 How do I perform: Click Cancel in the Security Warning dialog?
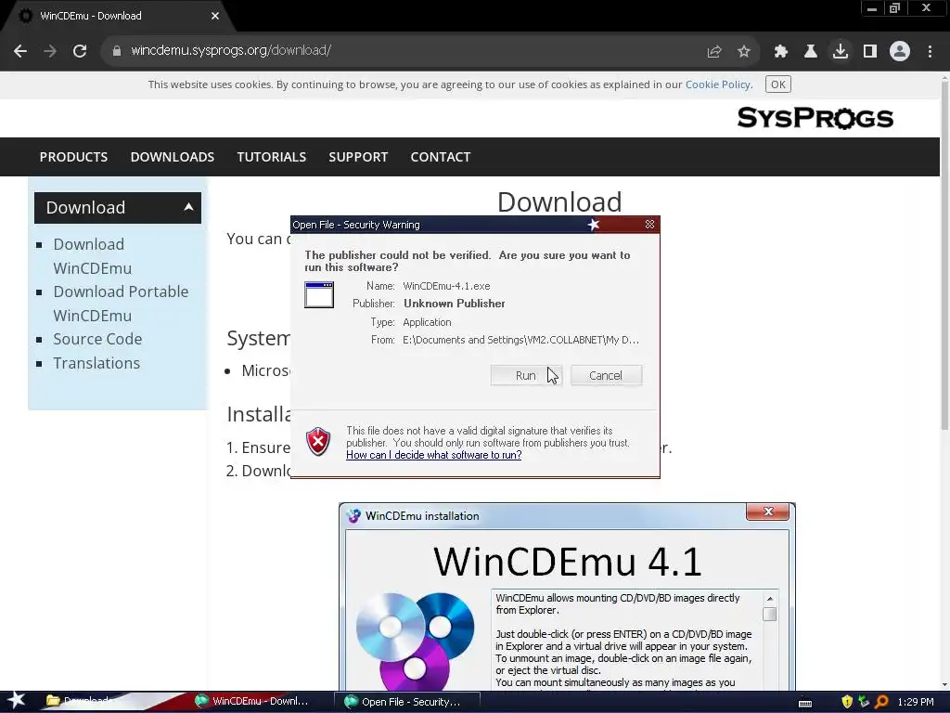(606, 375)
